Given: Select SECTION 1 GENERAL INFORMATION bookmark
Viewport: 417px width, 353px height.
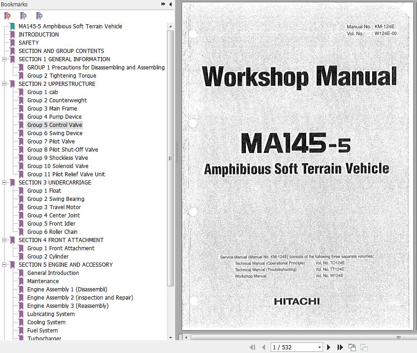Looking at the screenshot, I should (64, 59).
